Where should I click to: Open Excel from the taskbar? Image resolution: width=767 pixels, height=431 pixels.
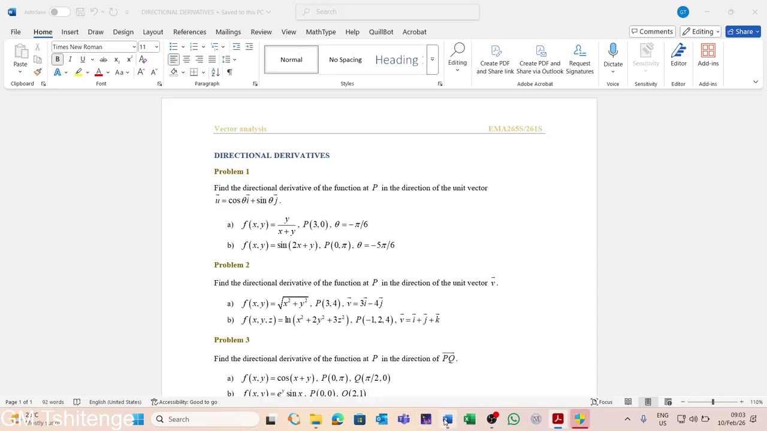pyautogui.click(x=470, y=420)
